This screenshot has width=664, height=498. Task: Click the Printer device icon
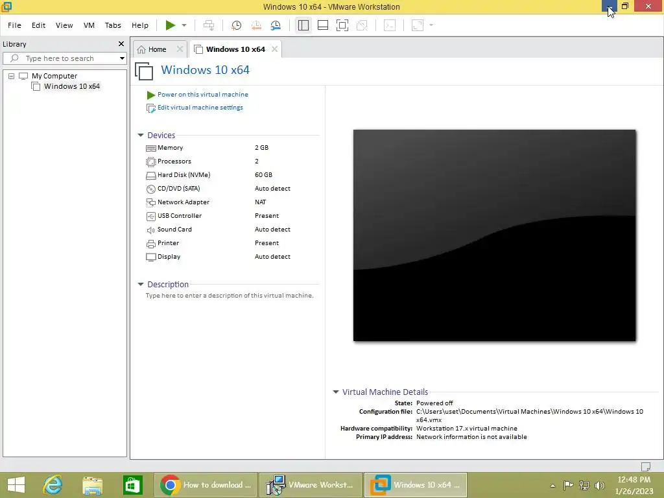(150, 244)
